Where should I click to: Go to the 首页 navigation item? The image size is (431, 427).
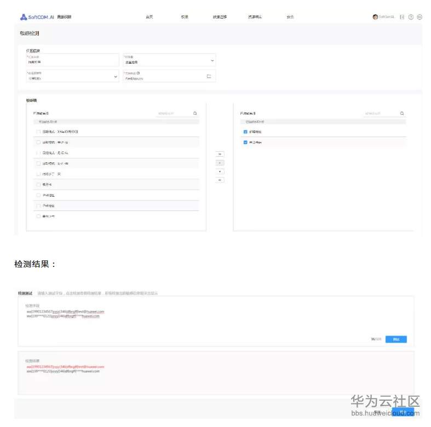[x=150, y=17]
